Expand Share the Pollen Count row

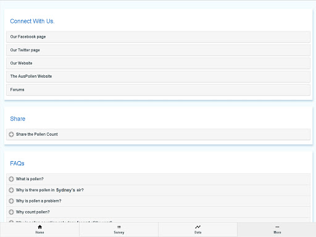click(158, 135)
